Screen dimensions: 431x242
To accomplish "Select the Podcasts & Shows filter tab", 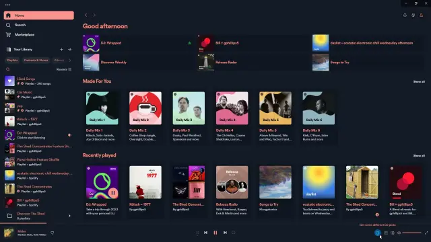I will point(36,60).
